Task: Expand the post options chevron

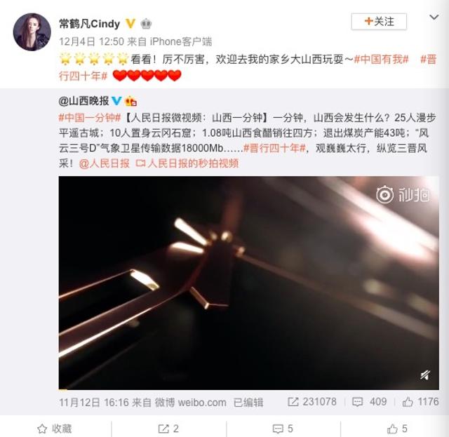Action: point(434,18)
